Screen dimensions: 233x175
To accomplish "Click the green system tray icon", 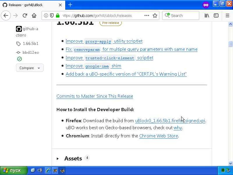I will [x=223, y=170].
